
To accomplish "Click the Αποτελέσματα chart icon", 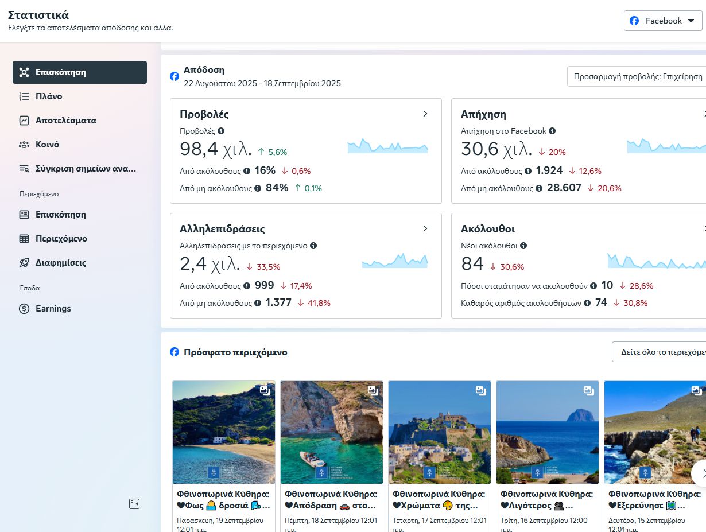I will 24,121.
